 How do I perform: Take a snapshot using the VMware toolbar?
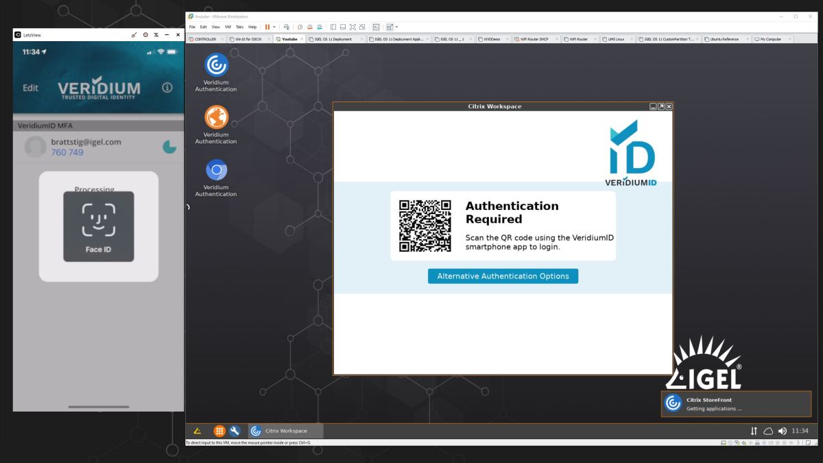(x=300, y=26)
